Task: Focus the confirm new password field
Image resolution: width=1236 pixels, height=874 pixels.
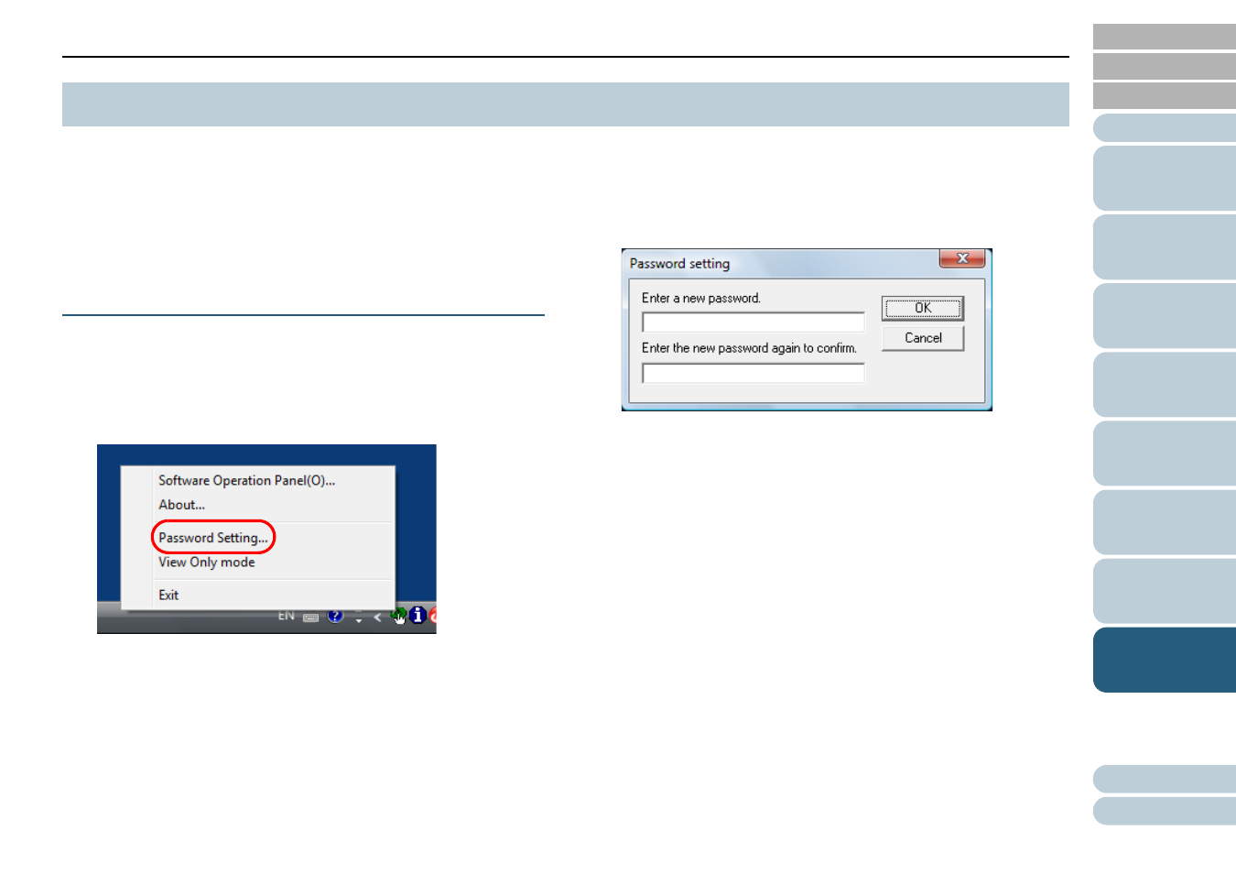Action: click(x=753, y=373)
